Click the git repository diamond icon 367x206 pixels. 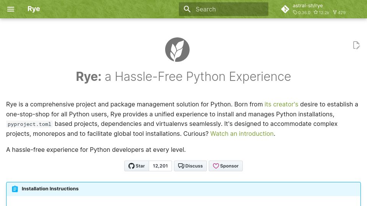pyautogui.click(x=285, y=9)
